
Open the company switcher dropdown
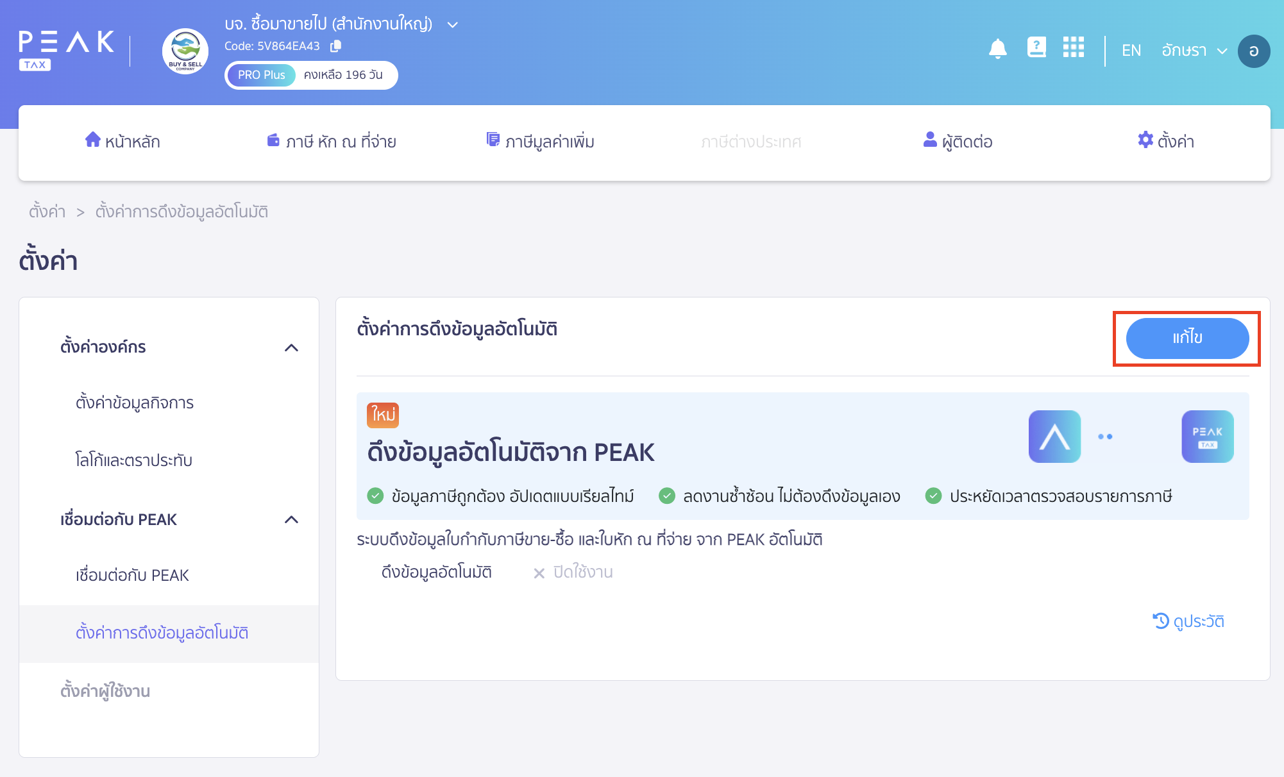coord(453,24)
